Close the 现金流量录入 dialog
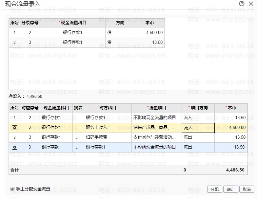The image size is (257, 198). (251, 4)
